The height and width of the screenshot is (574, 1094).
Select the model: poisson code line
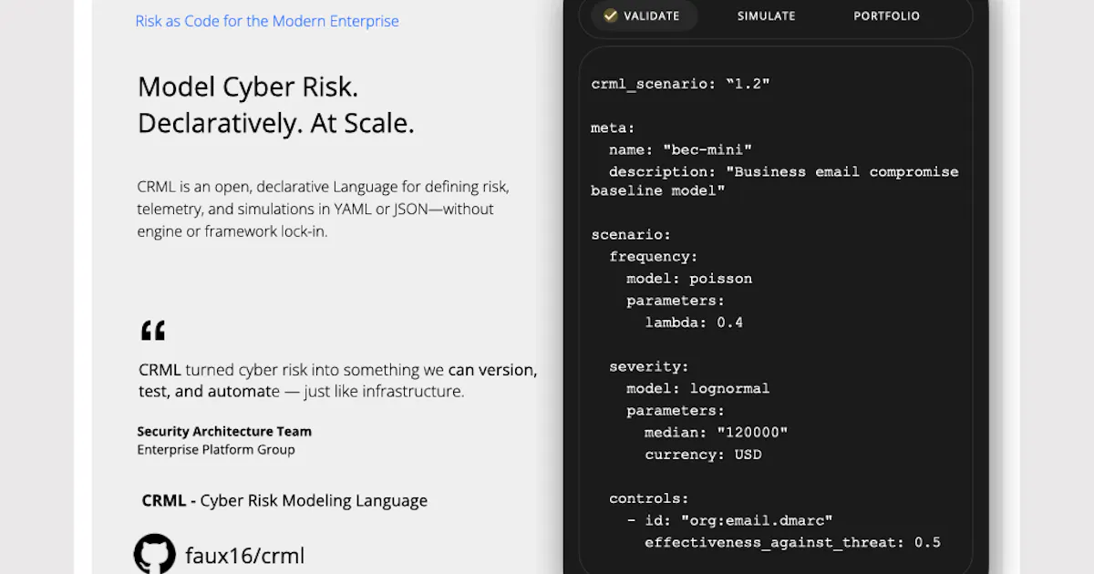point(689,279)
